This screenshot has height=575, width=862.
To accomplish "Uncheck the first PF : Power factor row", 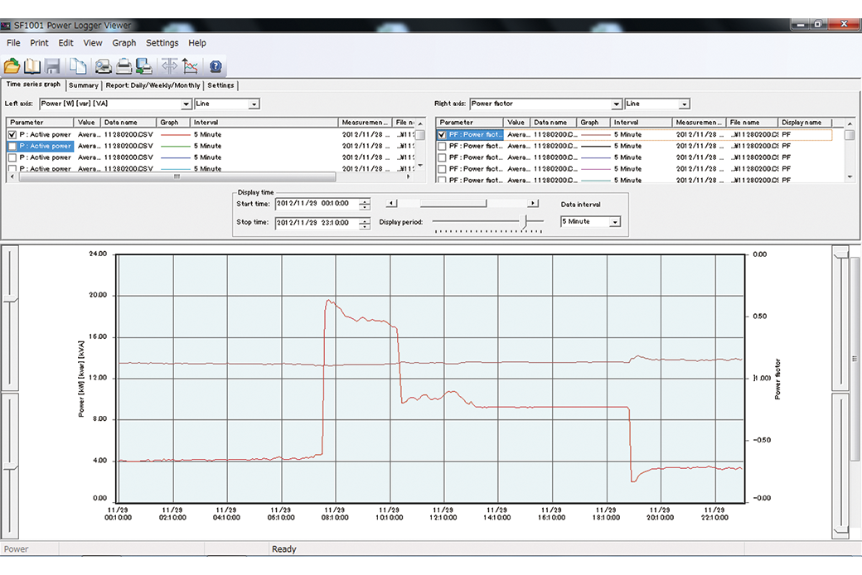I will [442, 134].
